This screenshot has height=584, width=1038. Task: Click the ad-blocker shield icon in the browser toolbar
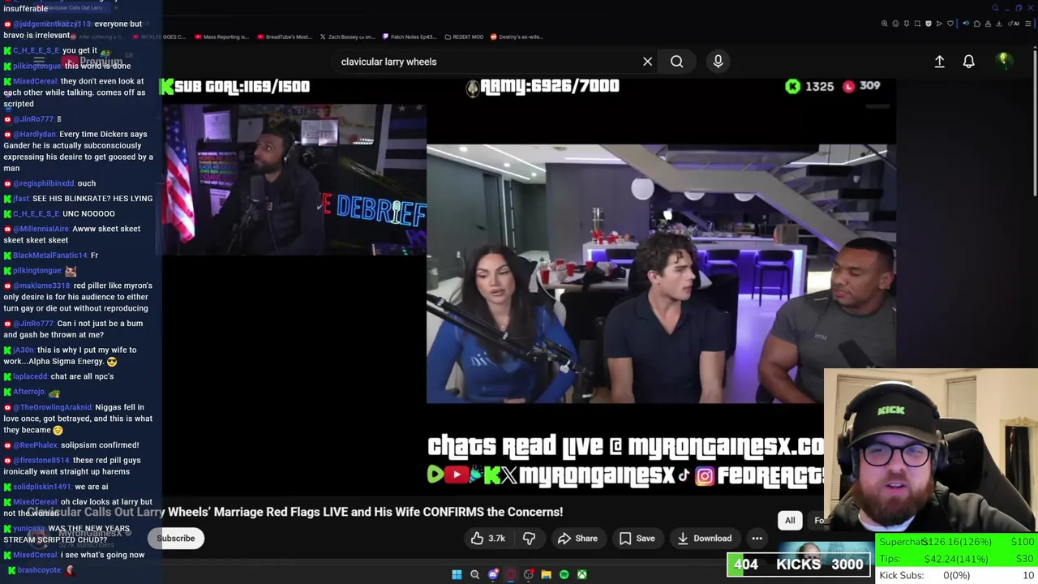(929, 24)
